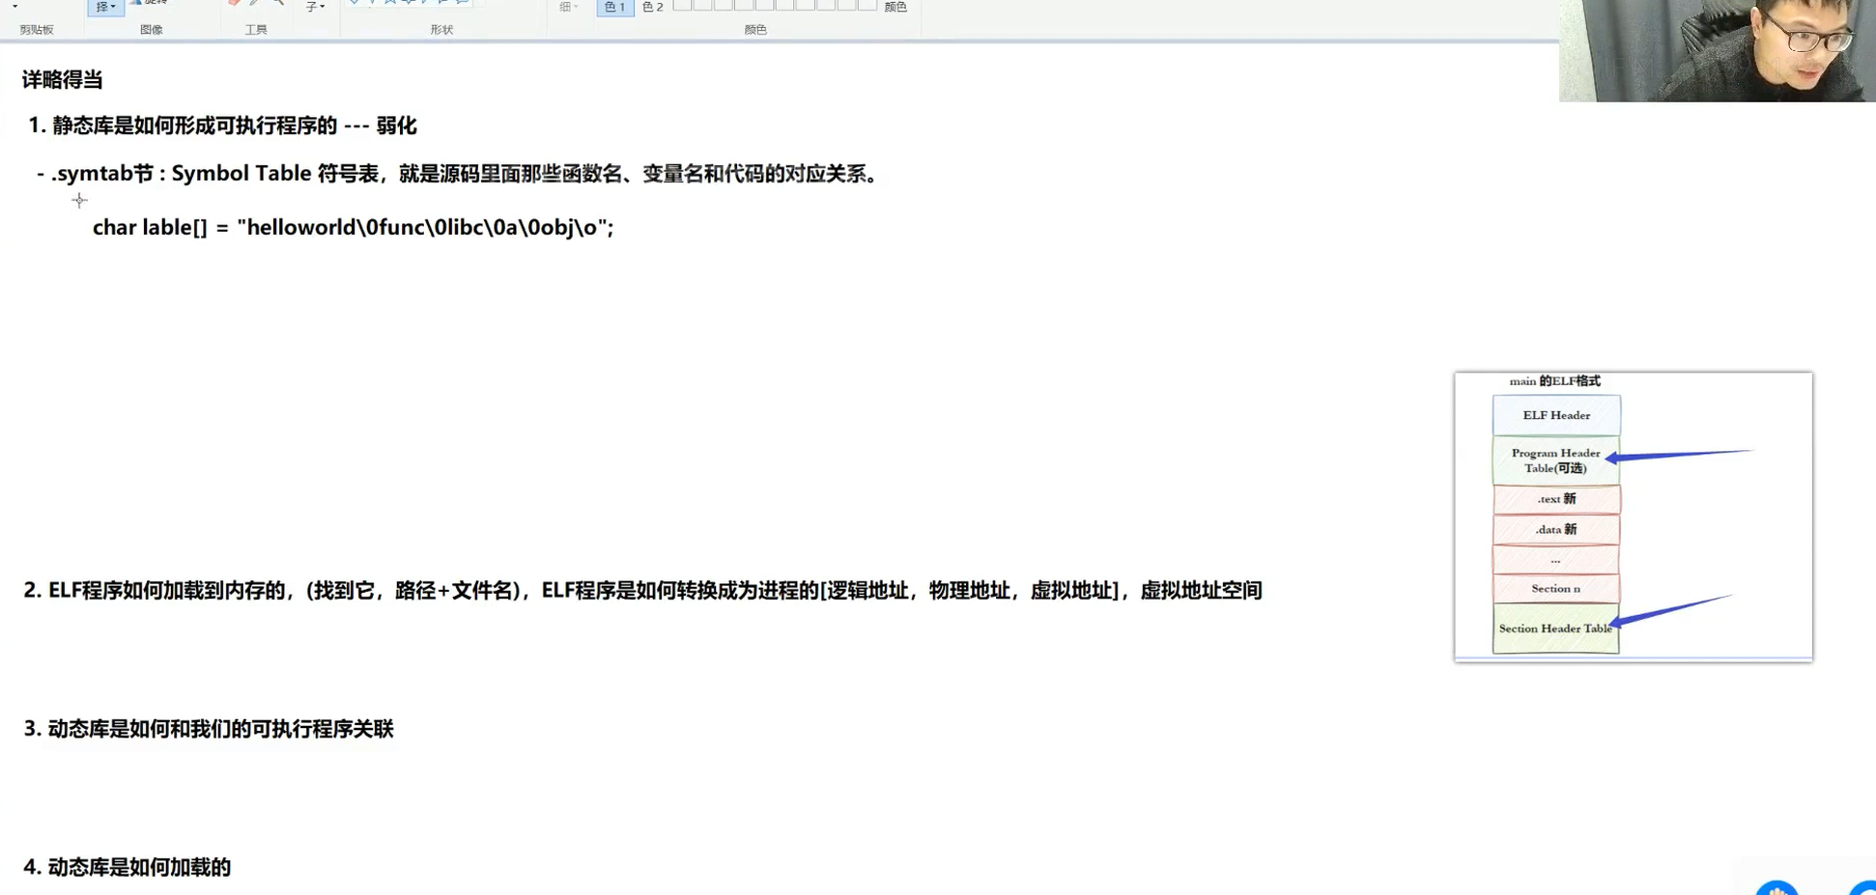Select the Eraser tool
This screenshot has height=895, width=1876.
232,3
